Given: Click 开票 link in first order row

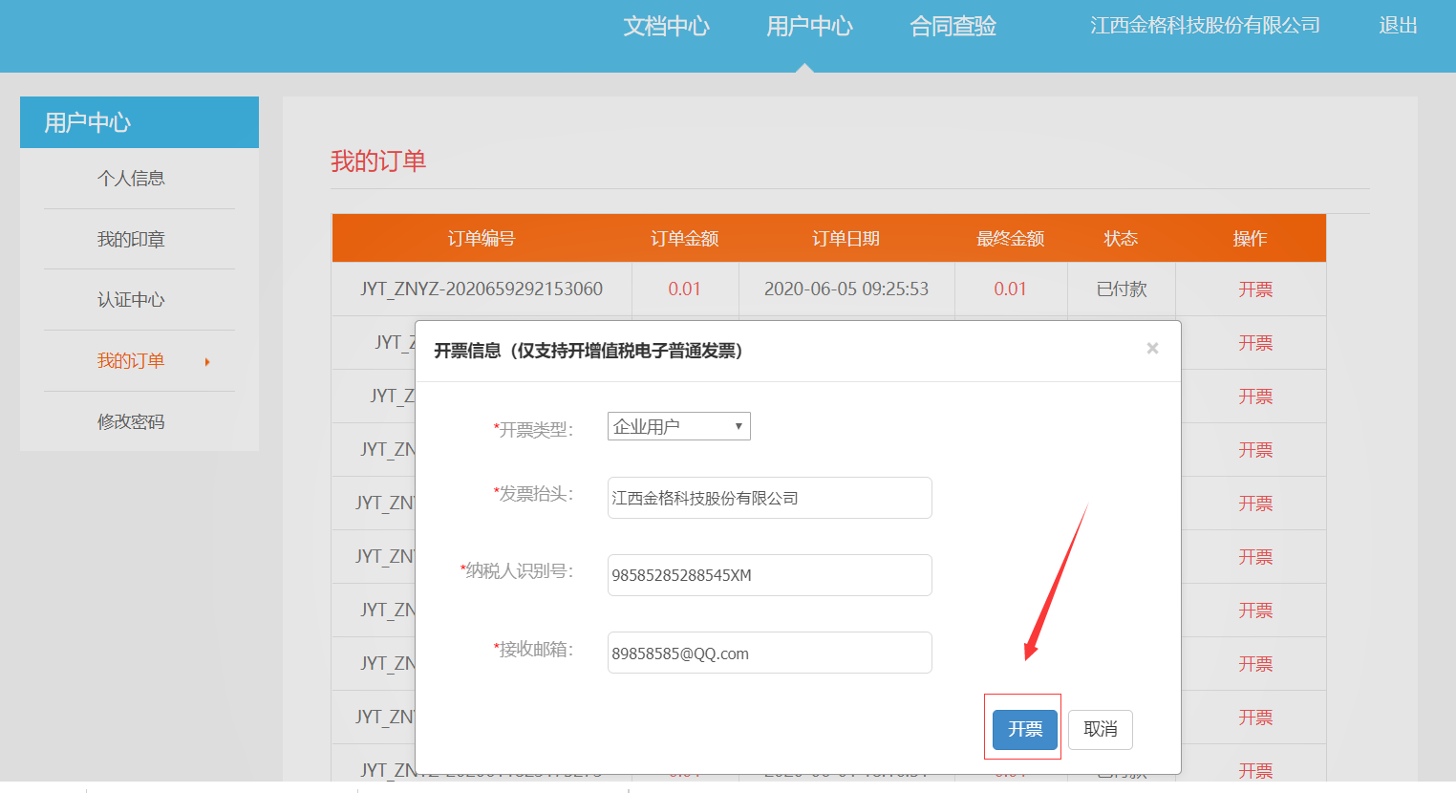Looking at the screenshot, I should 1254,289.
